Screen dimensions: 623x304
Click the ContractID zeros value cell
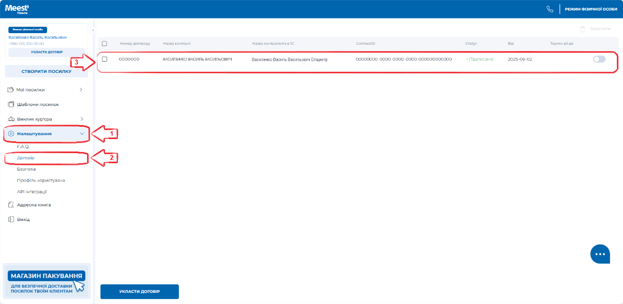404,59
